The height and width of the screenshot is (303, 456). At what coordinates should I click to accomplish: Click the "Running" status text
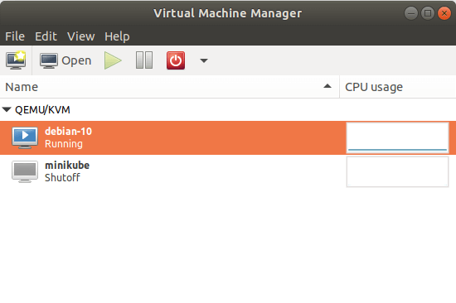click(x=64, y=144)
